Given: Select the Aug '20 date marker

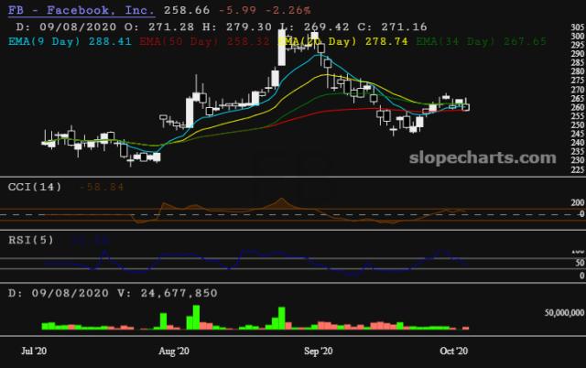Looking at the screenshot, I should [173, 351].
